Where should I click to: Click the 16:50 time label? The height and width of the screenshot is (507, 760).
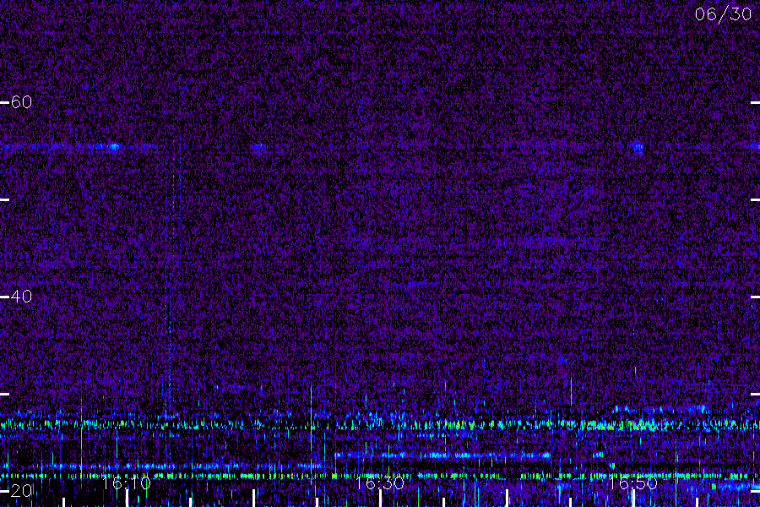[633, 482]
